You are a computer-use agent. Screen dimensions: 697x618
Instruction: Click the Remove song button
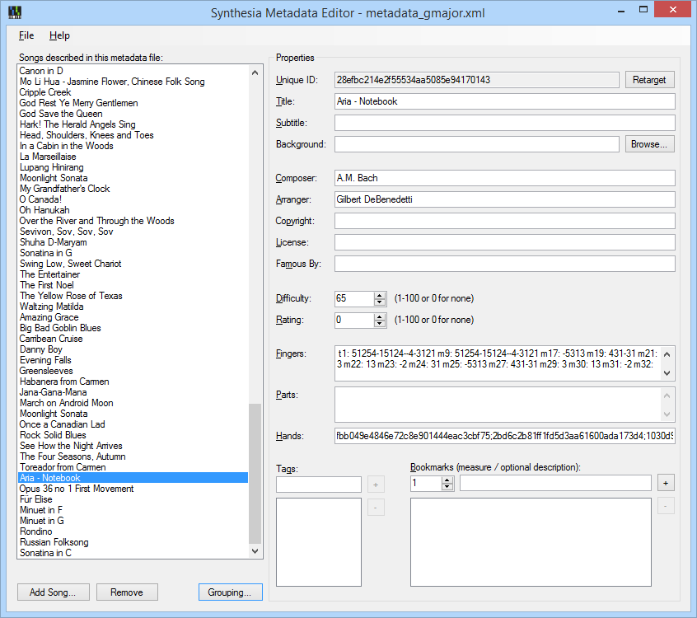[x=127, y=592]
